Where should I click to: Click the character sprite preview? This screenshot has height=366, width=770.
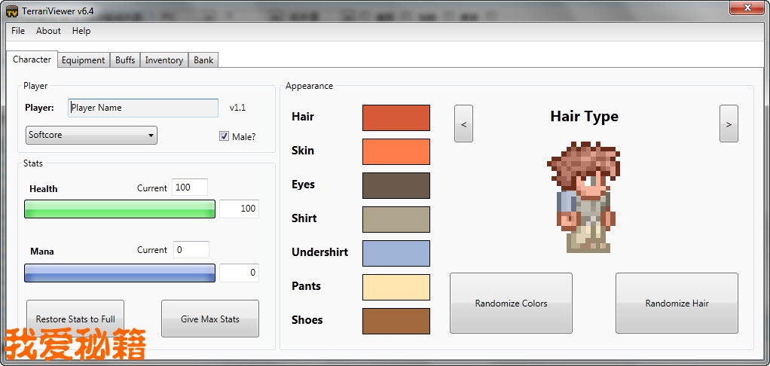point(585,197)
